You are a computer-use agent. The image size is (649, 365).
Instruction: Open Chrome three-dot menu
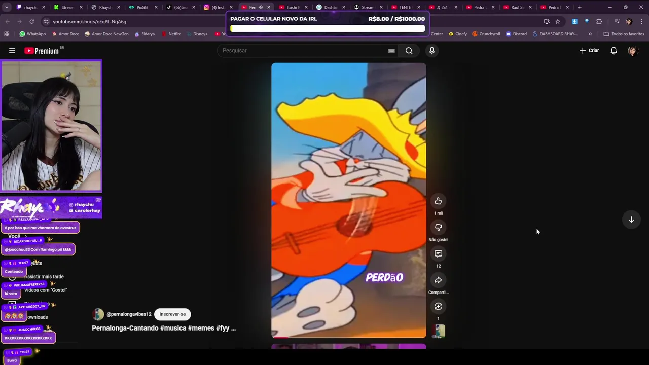(x=641, y=22)
